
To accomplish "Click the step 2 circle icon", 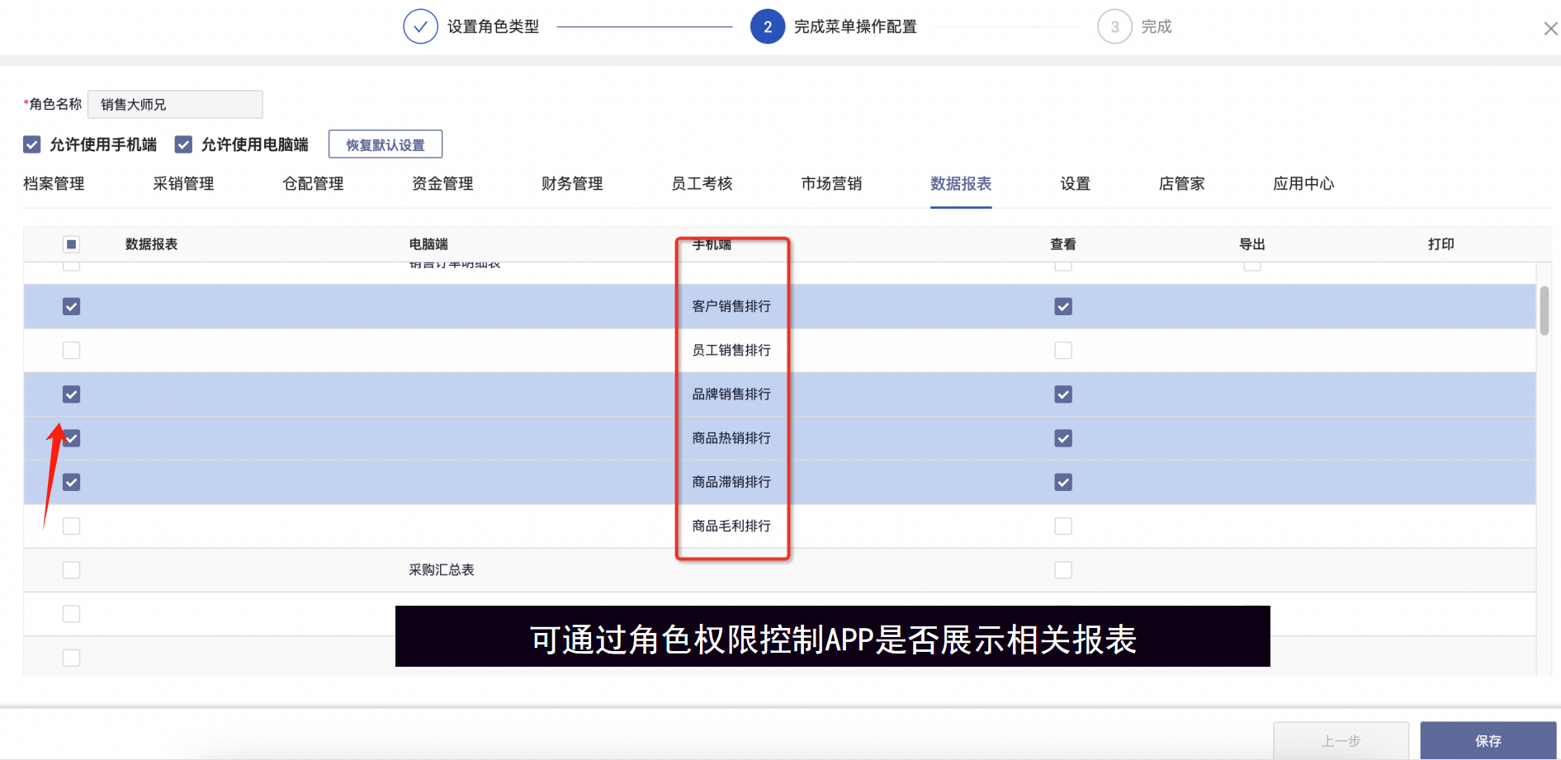I will pyautogui.click(x=767, y=26).
